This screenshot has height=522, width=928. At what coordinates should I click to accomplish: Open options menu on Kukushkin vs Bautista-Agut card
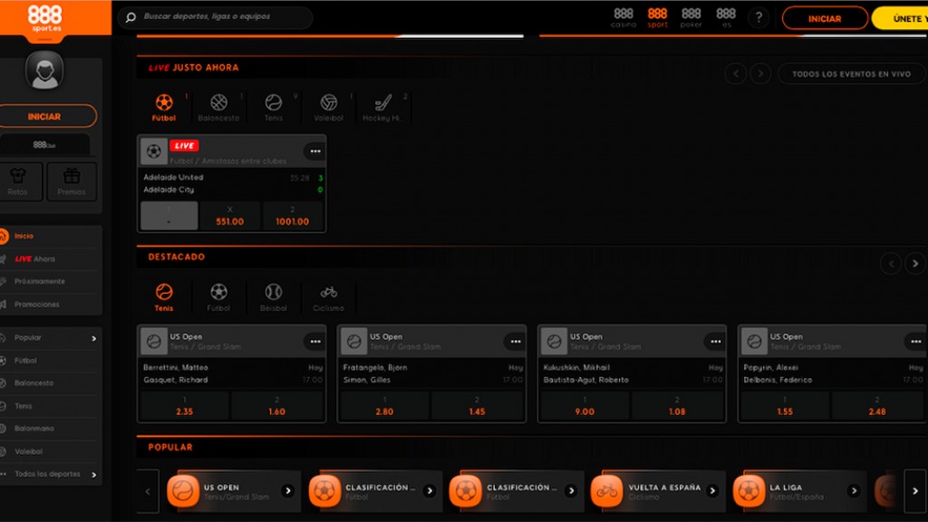716,342
